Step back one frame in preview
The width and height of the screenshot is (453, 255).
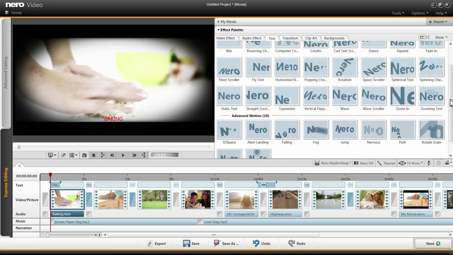point(112,155)
